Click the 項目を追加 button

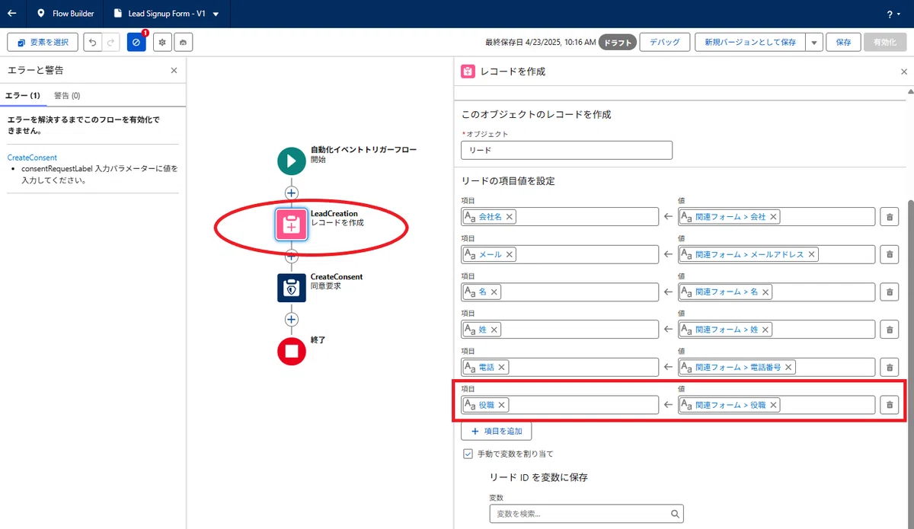pos(497,431)
